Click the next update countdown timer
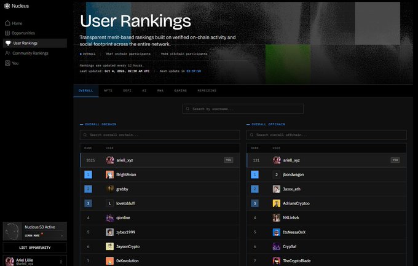The width and height of the screenshot is (418, 266). (x=194, y=71)
